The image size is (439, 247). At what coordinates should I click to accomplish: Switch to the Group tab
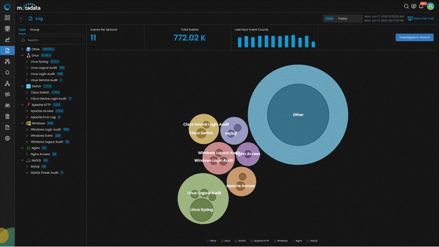(x=35, y=30)
